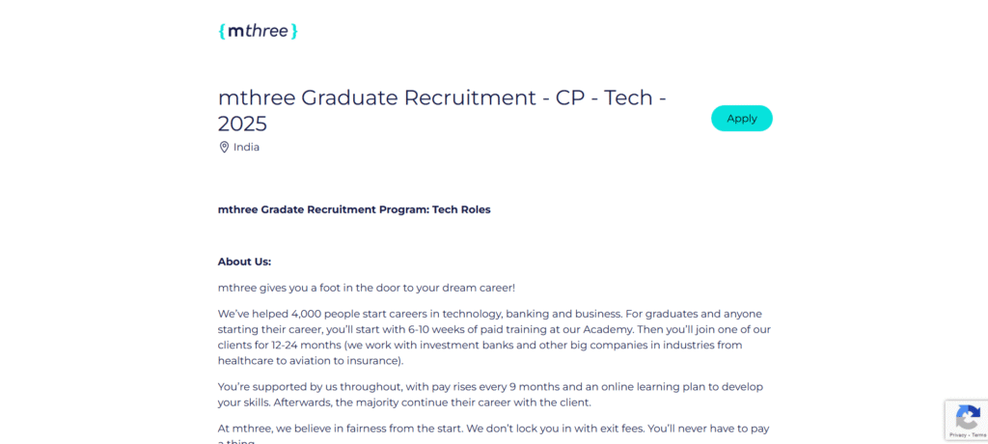Open the reCAPTCHA Terms link
The image size is (988, 444).
[x=977, y=435]
